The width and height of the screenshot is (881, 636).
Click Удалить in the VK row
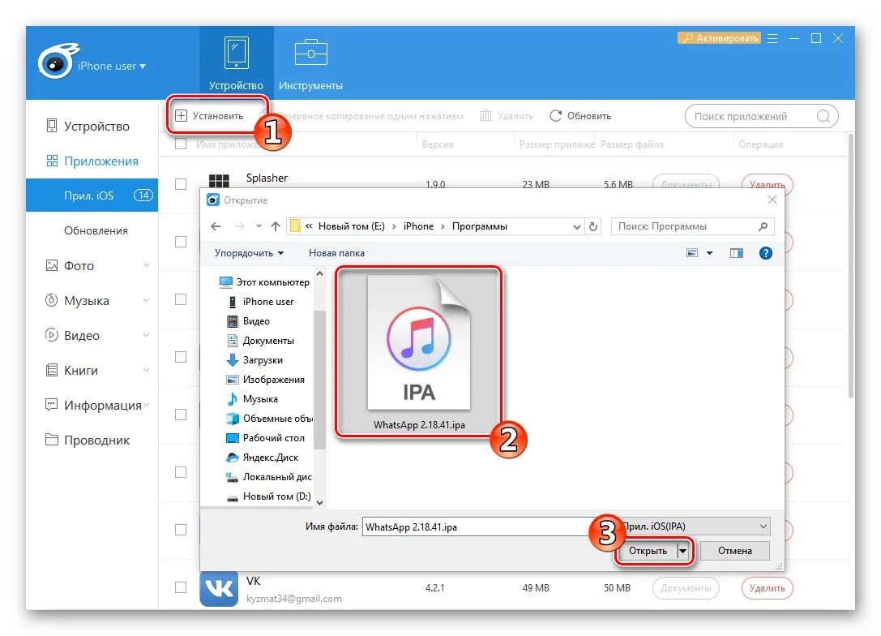click(x=767, y=587)
